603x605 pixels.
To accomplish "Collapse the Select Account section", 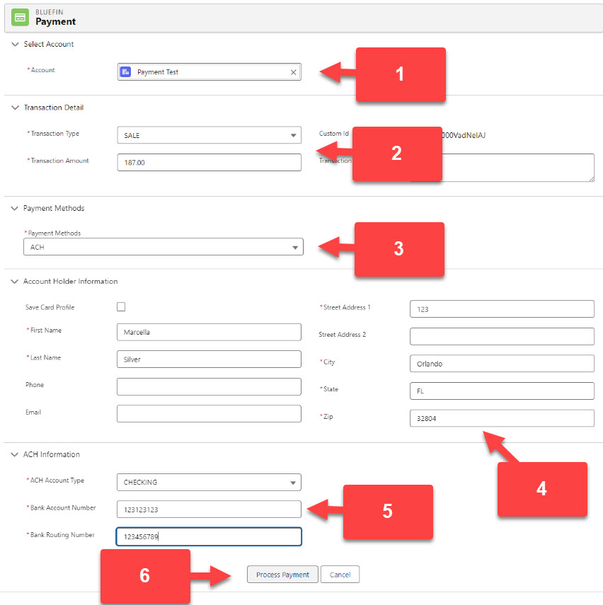I will (15, 45).
